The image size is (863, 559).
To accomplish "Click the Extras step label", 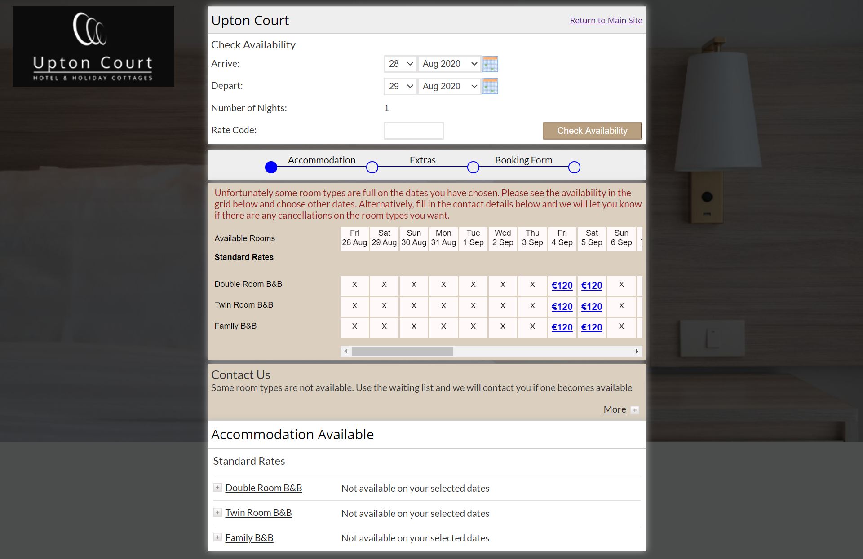I will [x=423, y=160].
